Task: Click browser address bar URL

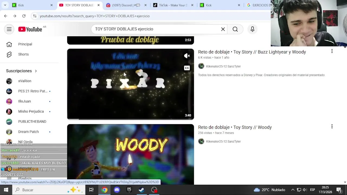Action: pos(95,16)
